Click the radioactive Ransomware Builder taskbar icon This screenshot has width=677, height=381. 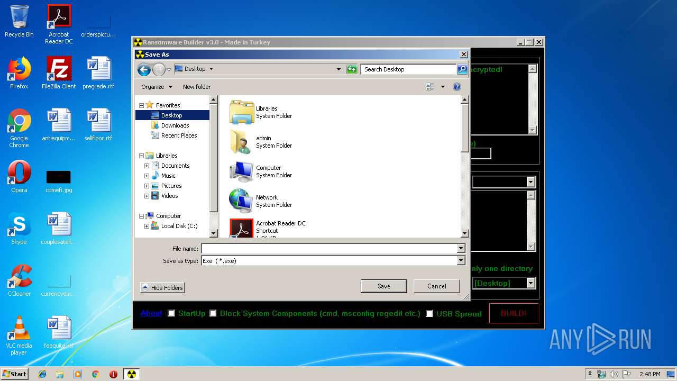(131, 374)
